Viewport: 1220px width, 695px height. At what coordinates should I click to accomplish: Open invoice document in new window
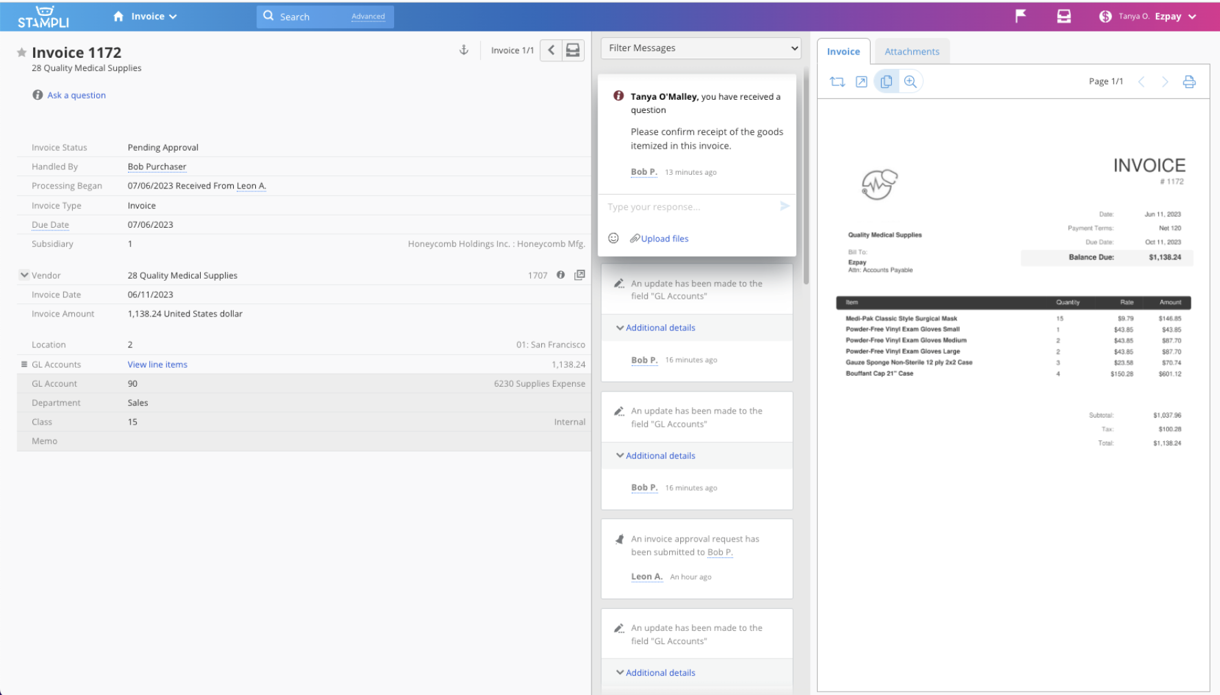coord(861,82)
